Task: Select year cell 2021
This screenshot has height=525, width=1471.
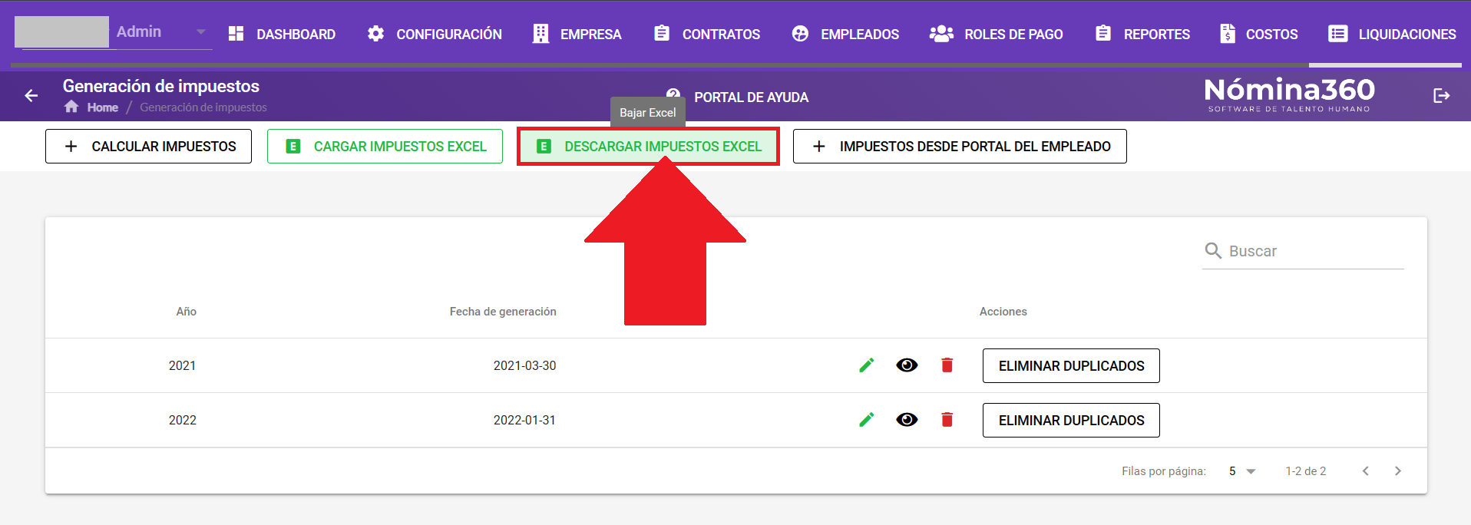Action: tap(182, 365)
